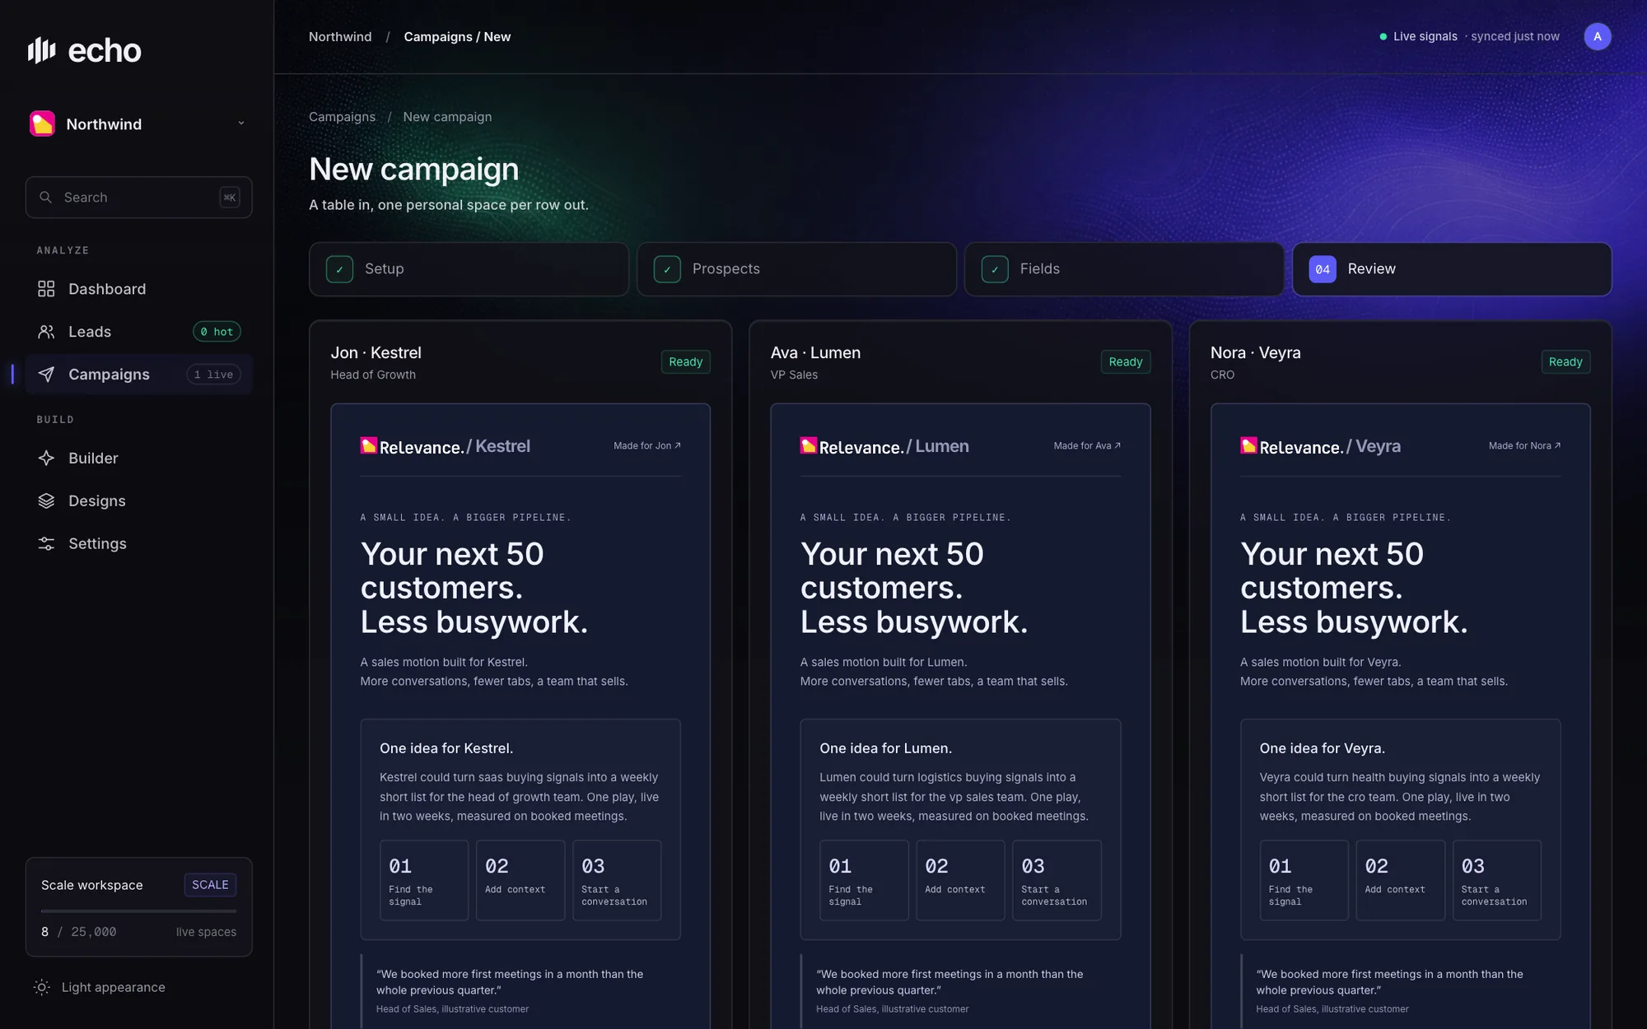Click the Ready badge on Jon · Kestrel card

(x=685, y=362)
